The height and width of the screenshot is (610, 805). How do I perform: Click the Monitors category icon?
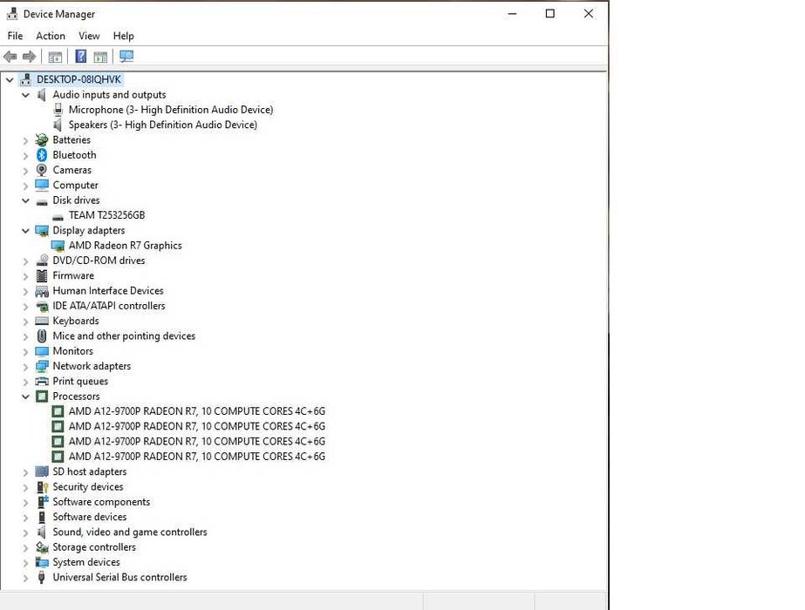(42, 351)
